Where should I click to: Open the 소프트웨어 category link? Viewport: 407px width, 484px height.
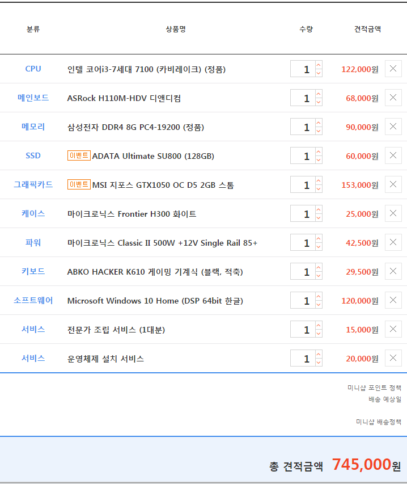(x=33, y=300)
